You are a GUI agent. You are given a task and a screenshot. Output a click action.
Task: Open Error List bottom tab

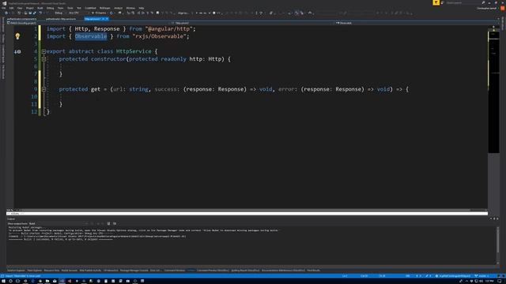pyautogui.click(x=156, y=271)
